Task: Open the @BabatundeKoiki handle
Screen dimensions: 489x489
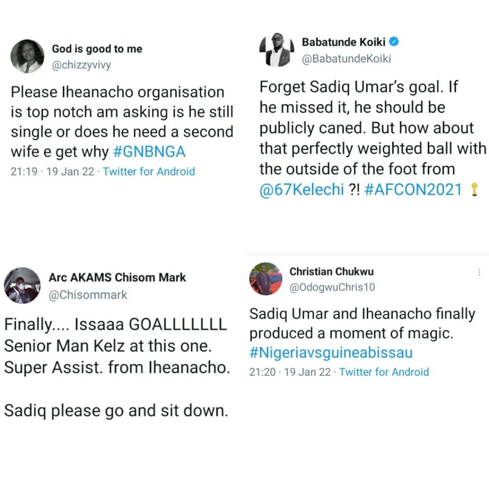Action: 346,59
